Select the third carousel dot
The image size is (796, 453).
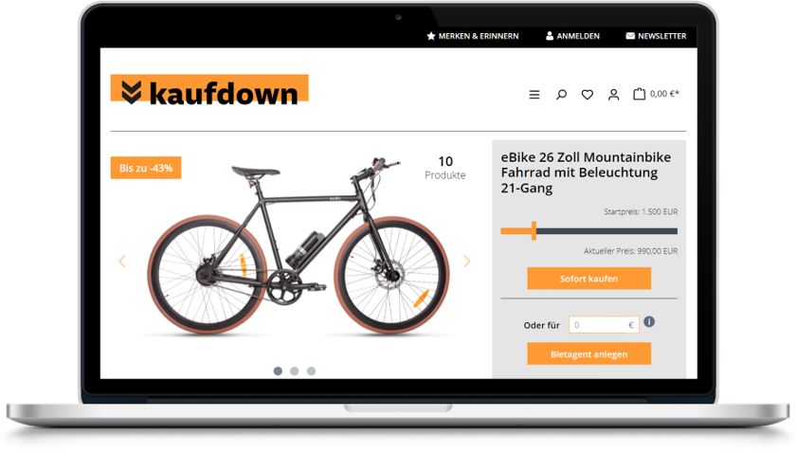[311, 371]
